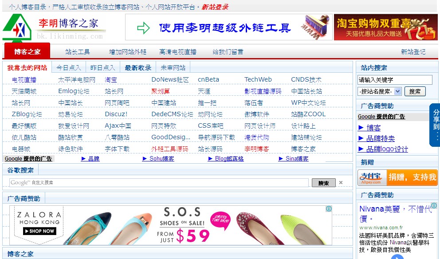Switch to the 今日点入 tab

69,68
